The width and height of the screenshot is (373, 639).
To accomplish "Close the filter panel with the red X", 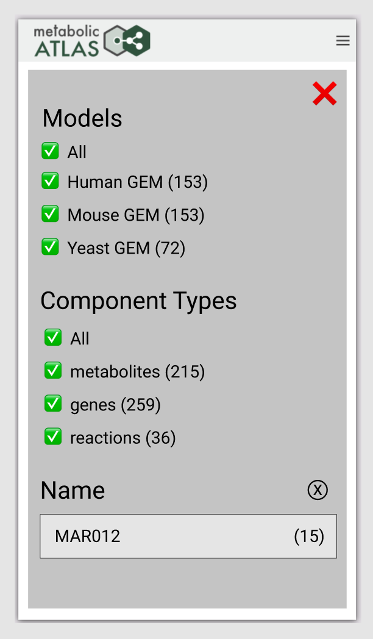I will pos(324,93).
